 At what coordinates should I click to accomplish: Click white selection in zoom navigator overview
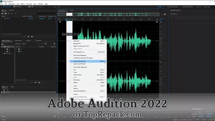click(69, 14)
